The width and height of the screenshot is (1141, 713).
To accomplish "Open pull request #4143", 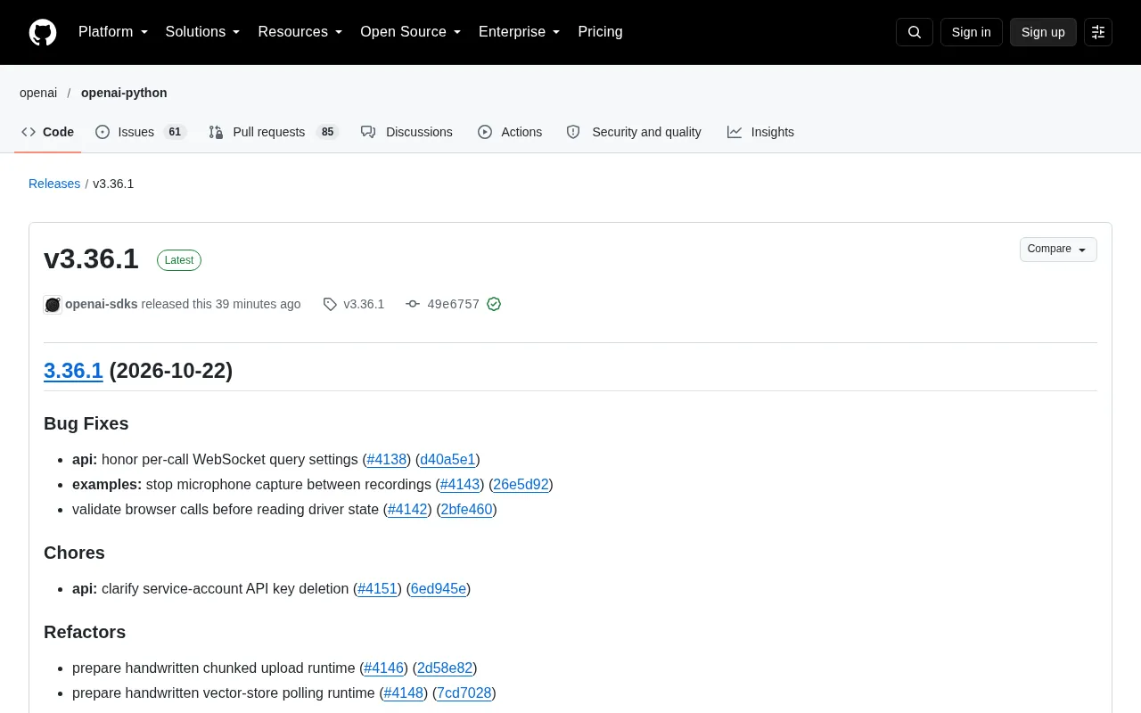I will (460, 485).
